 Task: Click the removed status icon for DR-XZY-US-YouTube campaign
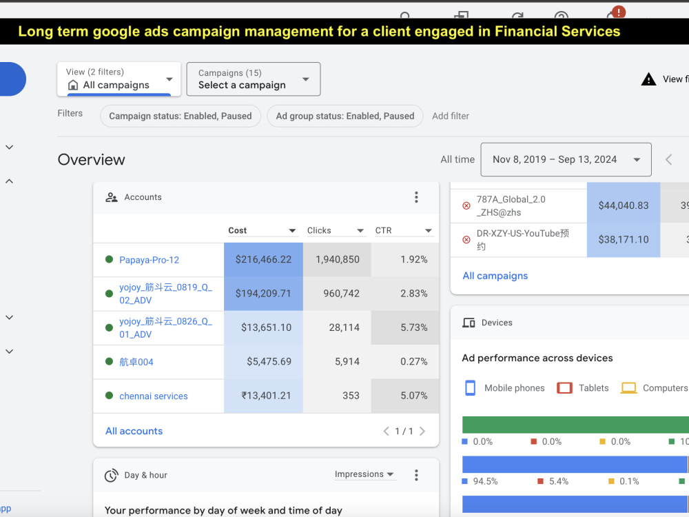(x=466, y=240)
